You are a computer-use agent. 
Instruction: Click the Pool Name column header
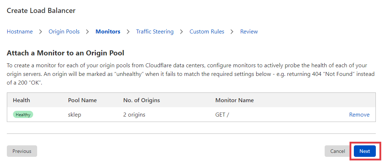[82, 100]
